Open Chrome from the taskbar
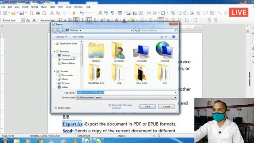This screenshot has height=143, width=254. click(x=40, y=141)
